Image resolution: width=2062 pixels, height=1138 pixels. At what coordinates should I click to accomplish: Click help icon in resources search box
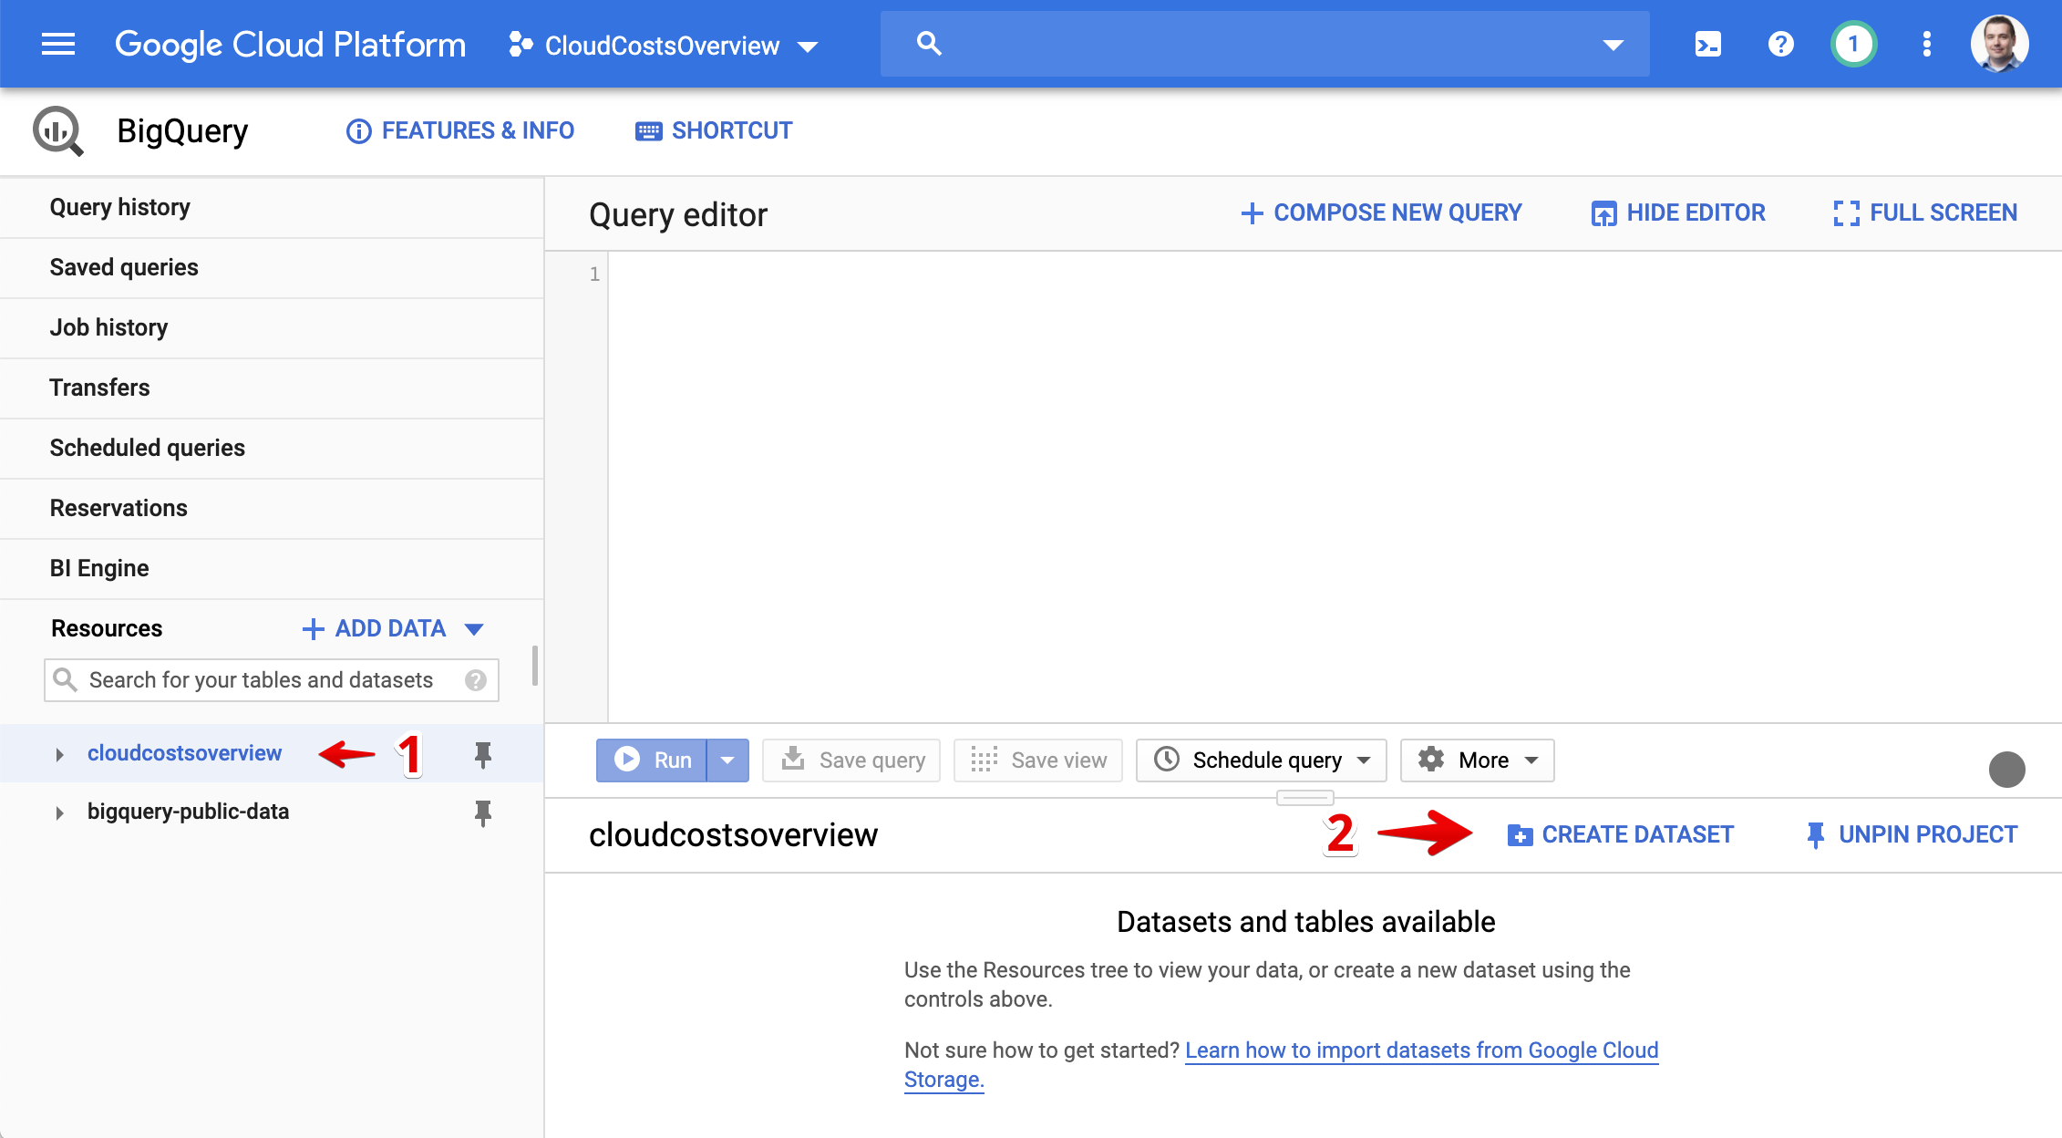click(475, 680)
